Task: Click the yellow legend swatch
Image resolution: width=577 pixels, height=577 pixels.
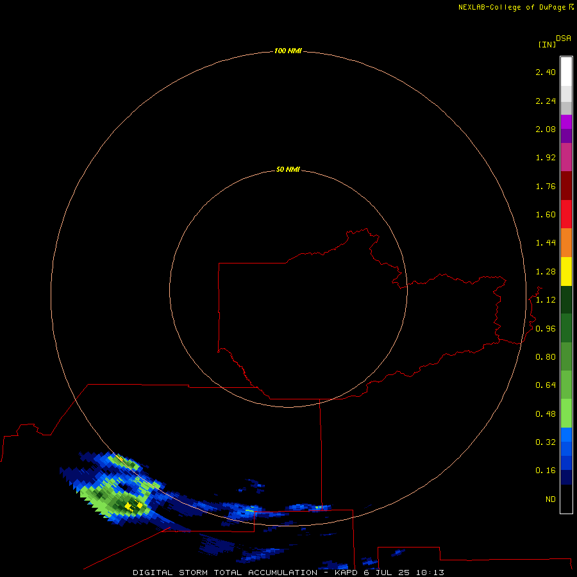Action: coord(566,272)
